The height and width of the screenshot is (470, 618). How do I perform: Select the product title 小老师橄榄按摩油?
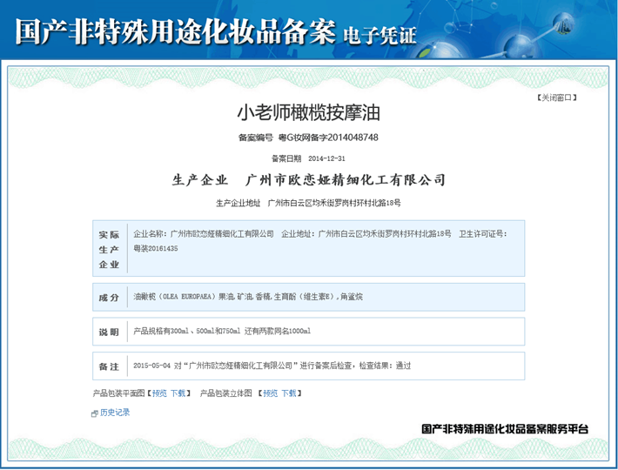309,112
